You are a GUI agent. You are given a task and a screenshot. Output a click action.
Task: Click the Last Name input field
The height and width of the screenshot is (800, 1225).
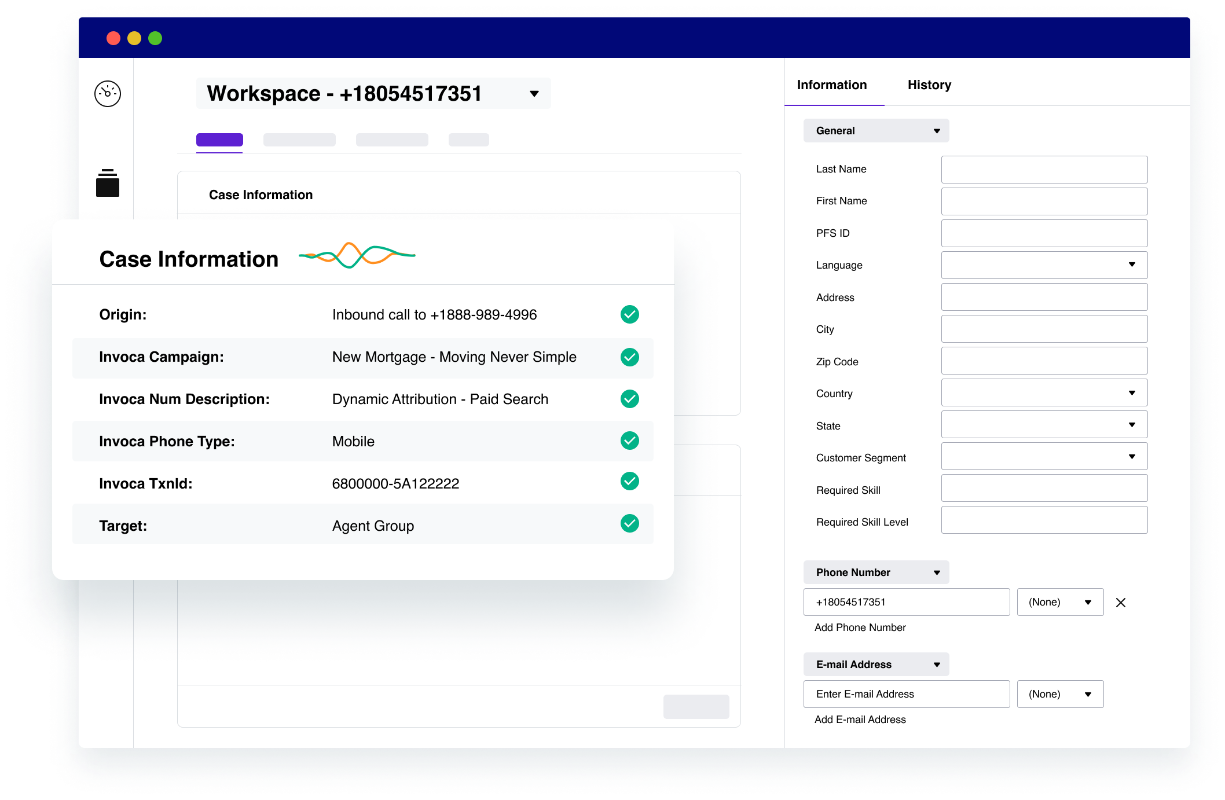pyautogui.click(x=1044, y=170)
